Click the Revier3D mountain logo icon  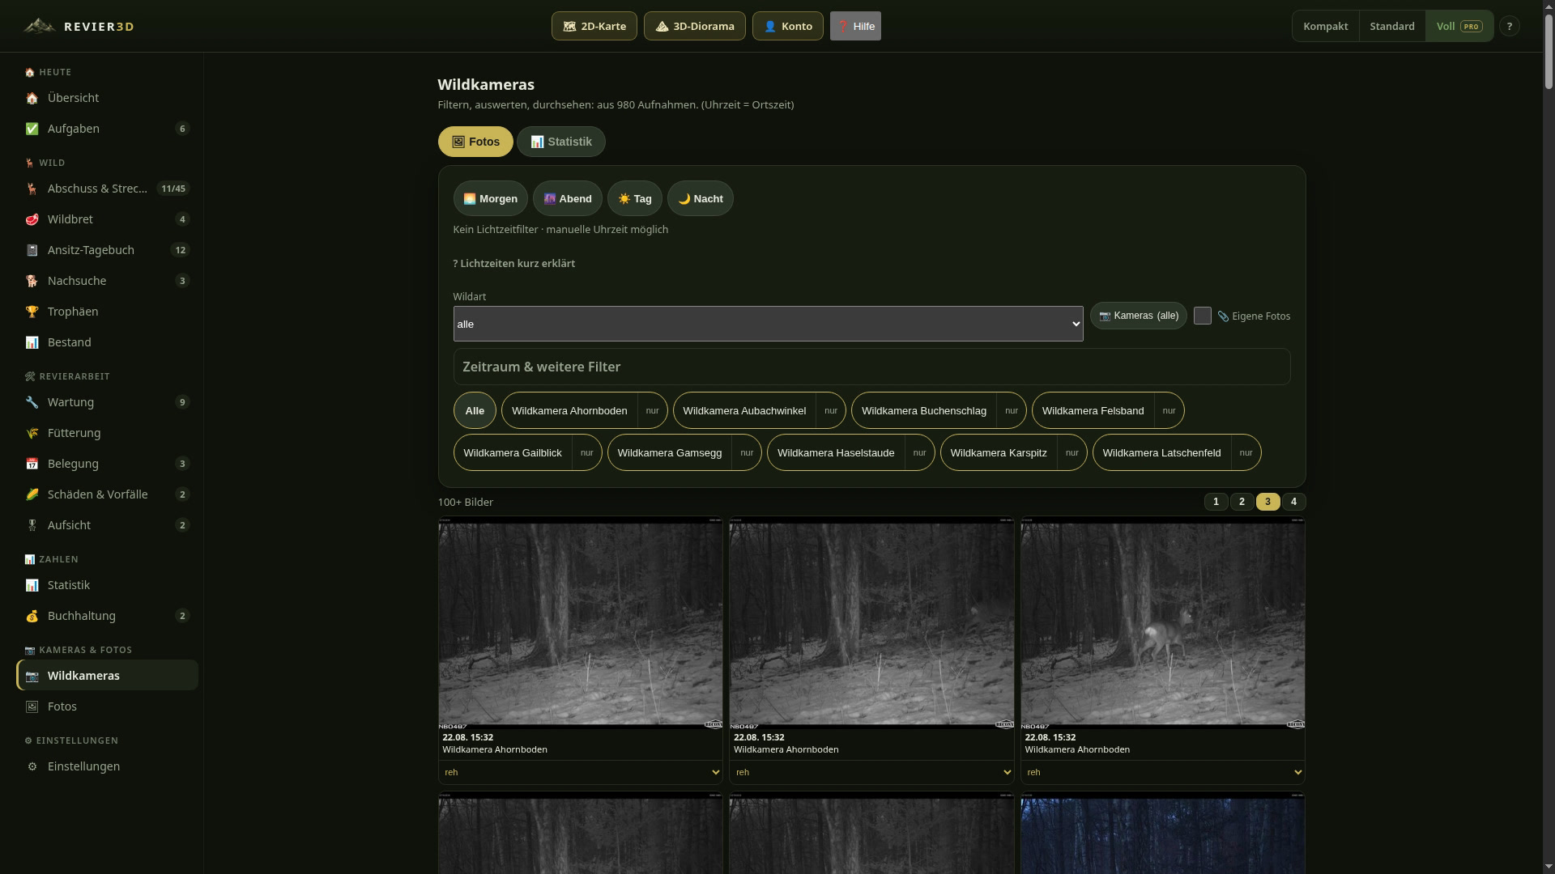click(40, 26)
